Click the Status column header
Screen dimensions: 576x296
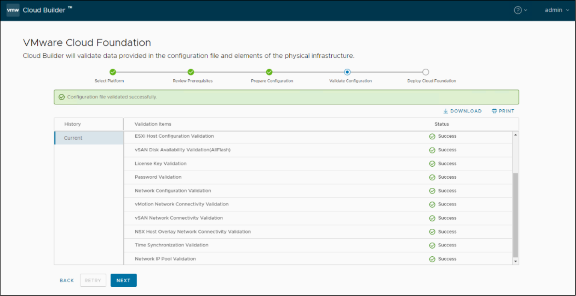pos(442,124)
